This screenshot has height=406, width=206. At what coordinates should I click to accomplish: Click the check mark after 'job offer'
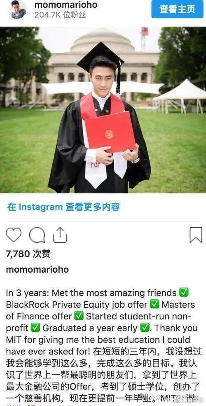154,304
